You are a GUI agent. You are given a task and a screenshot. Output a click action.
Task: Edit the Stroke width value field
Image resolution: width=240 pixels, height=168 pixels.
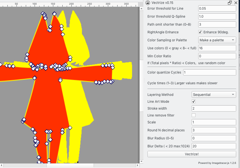[x=214, y=109]
